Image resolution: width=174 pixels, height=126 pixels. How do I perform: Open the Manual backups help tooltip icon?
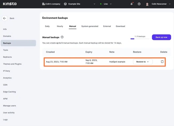tap(62, 37)
